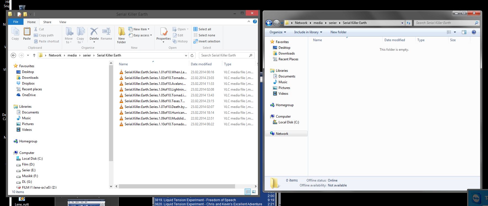Click Invert selection in the ribbon
This screenshot has height=206, width=488.
pos(207,41)
